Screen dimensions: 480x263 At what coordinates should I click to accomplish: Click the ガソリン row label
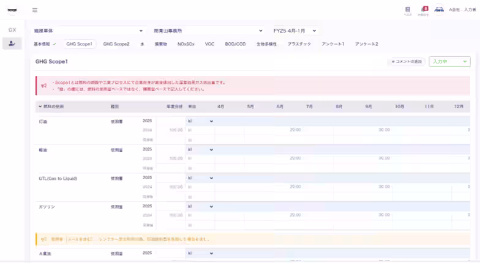(47, 207)
